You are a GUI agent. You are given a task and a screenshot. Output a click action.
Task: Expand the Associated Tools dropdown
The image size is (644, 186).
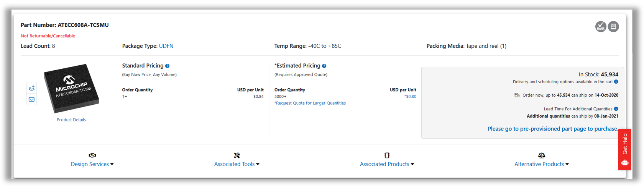[237, 164]
